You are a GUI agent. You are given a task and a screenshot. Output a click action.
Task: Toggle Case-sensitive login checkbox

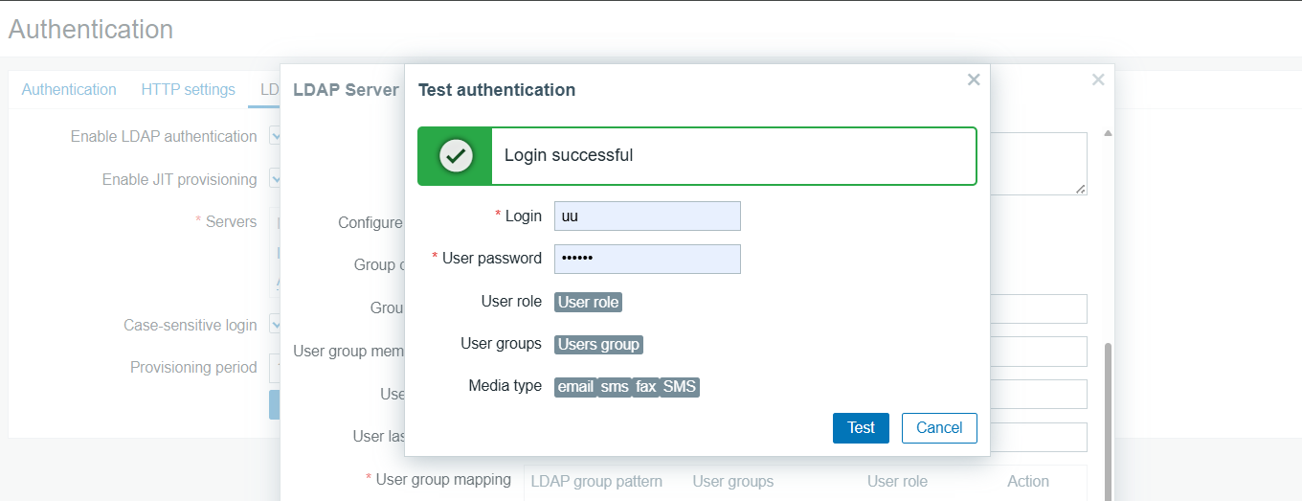(275, 325)
